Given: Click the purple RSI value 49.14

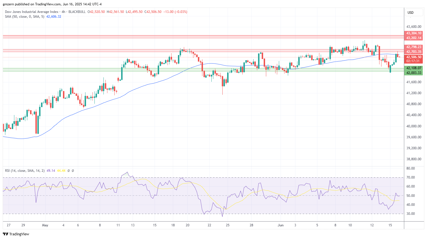Looking at the screenshot, I should click(x=51, y=171).
